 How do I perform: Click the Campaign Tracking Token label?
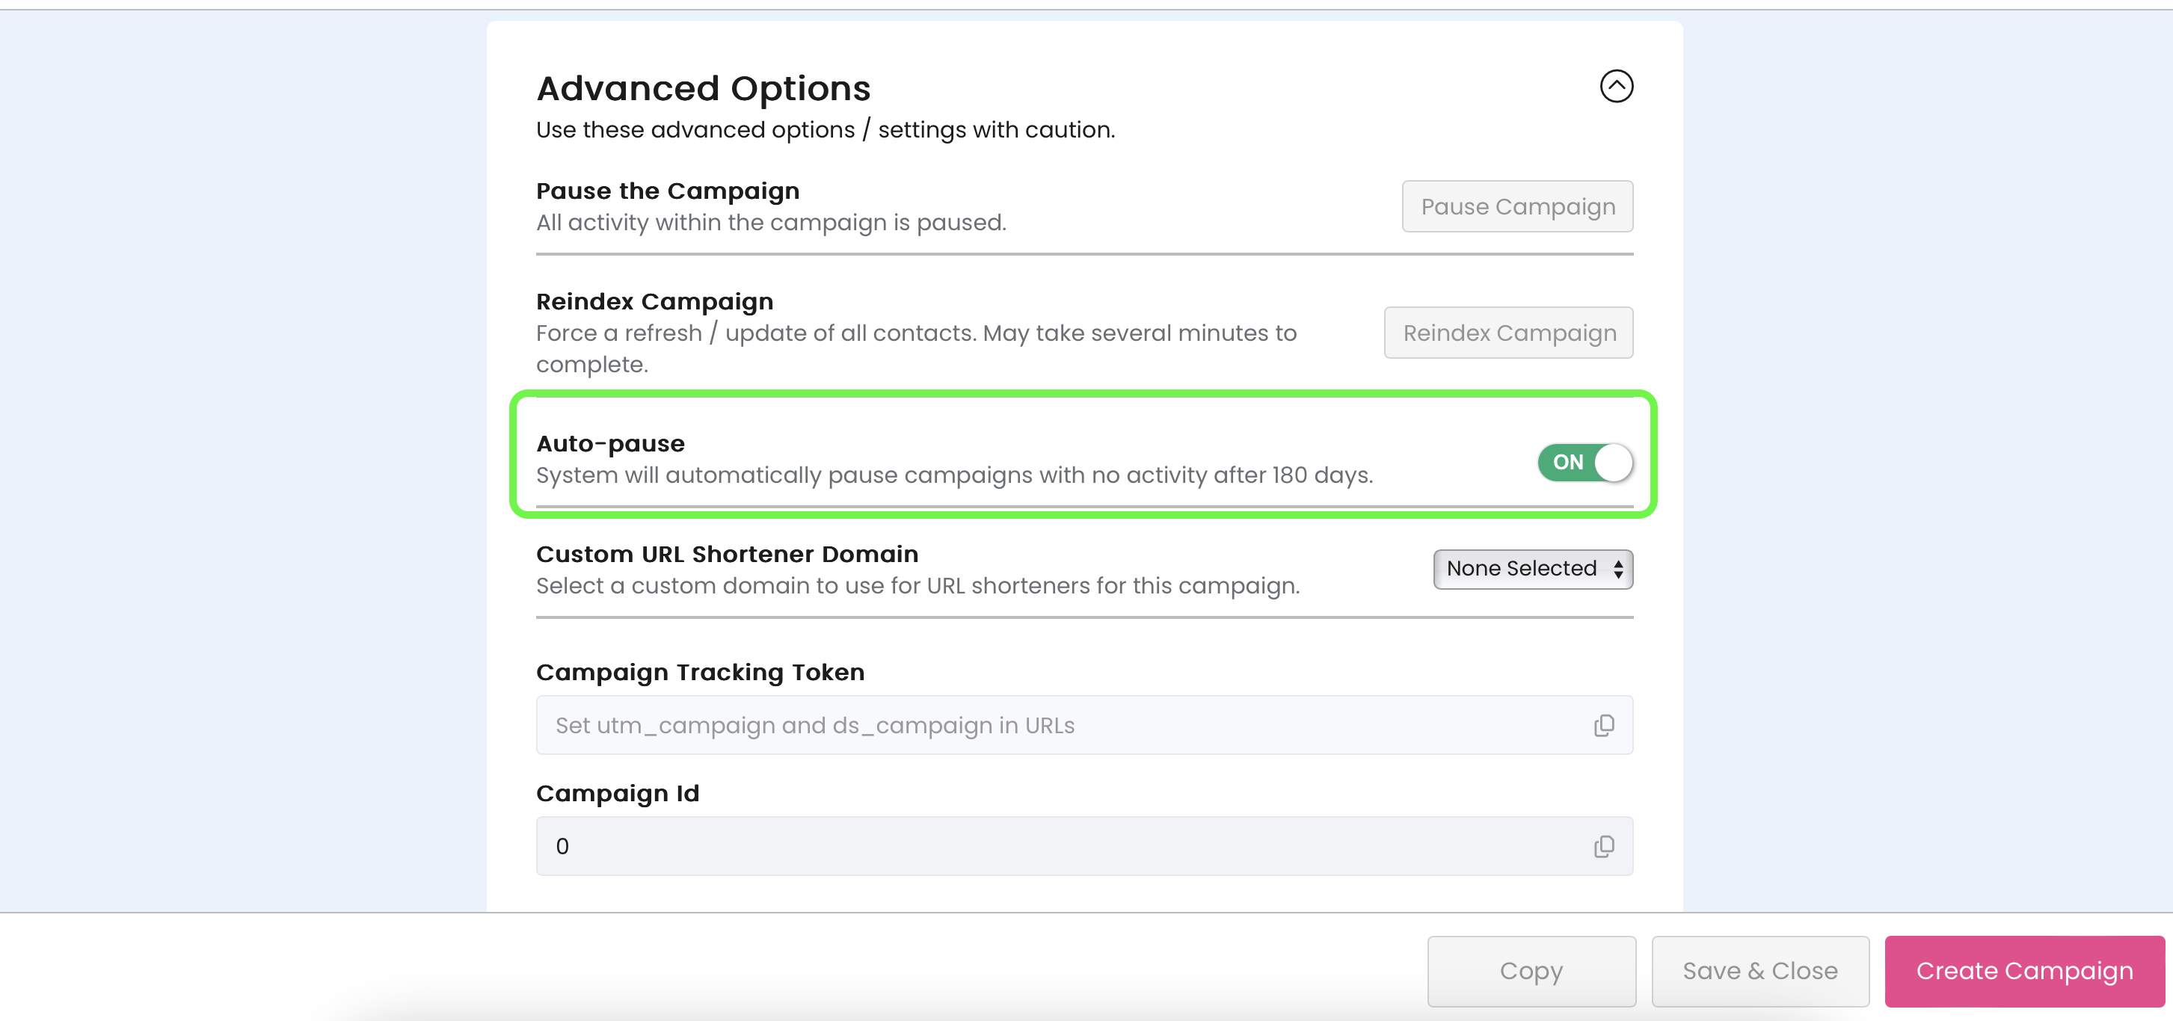(x=700, y=672)
